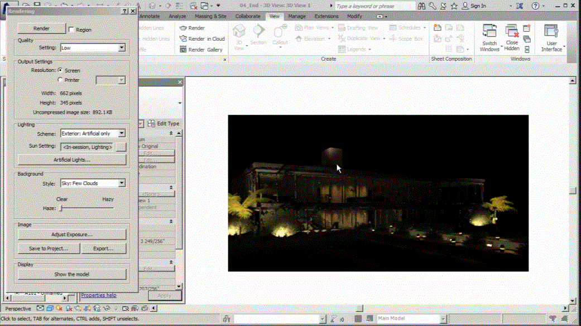Expand the User Interface dropdown arrow
Screen dimensions: 581x326
point(564,47)
